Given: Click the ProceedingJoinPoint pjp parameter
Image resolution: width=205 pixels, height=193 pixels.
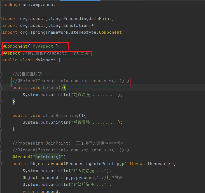Looking at the screenshot, I should tap(95, 164).
